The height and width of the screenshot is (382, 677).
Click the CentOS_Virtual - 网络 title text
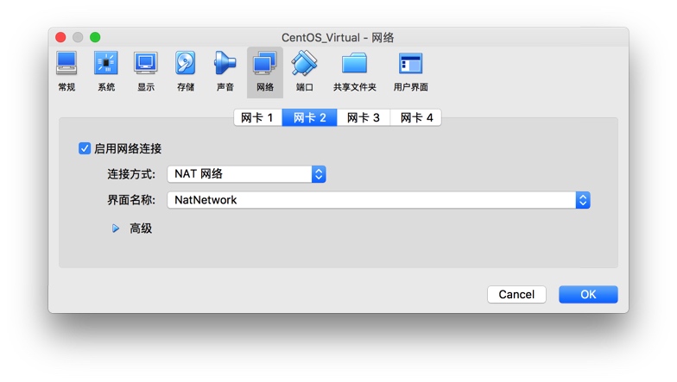point(338,38)
